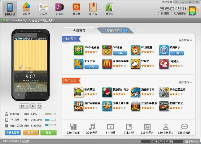Expand the screenshot options dropdown arrow
Viewport: 201px width, 144px height.
click(x=27, y=106)
